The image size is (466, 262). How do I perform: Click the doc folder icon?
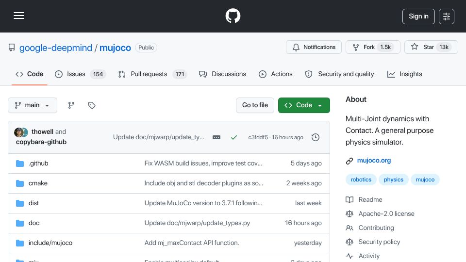tap(20, 223)
